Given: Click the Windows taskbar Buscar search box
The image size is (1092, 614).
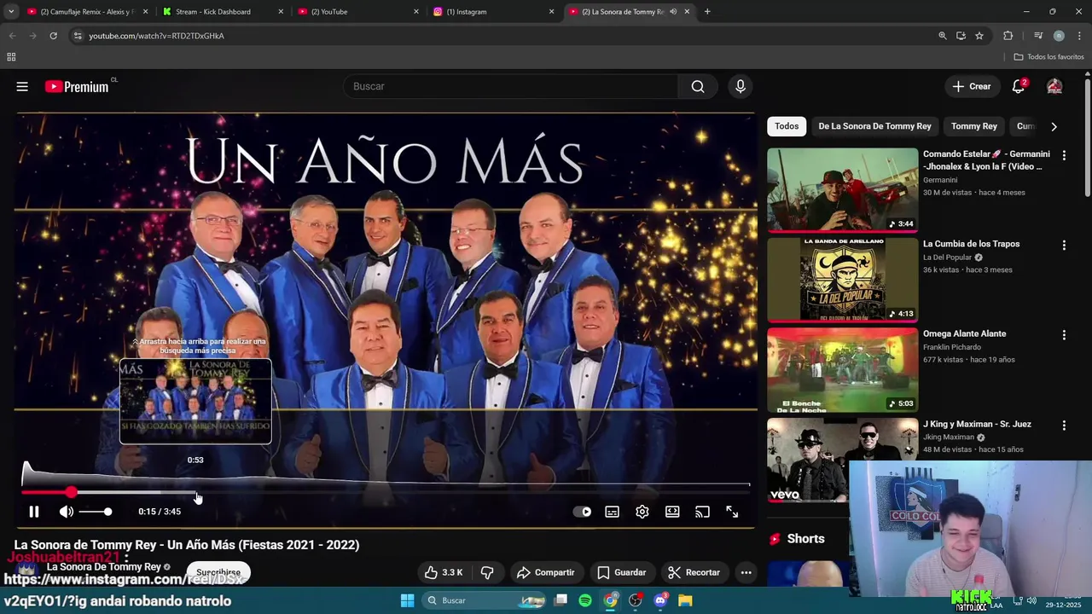Looking at the screenshot, I should click(485, 600).
